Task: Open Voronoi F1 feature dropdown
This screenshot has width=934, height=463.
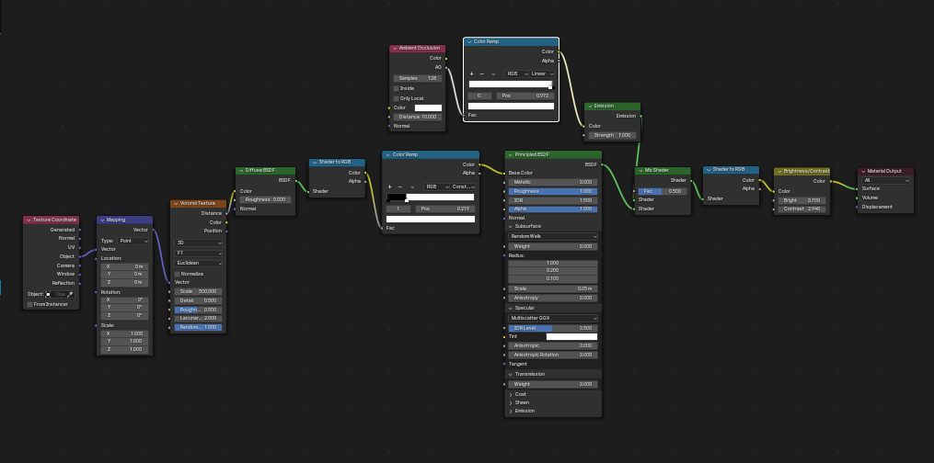Action: point(199,253)
